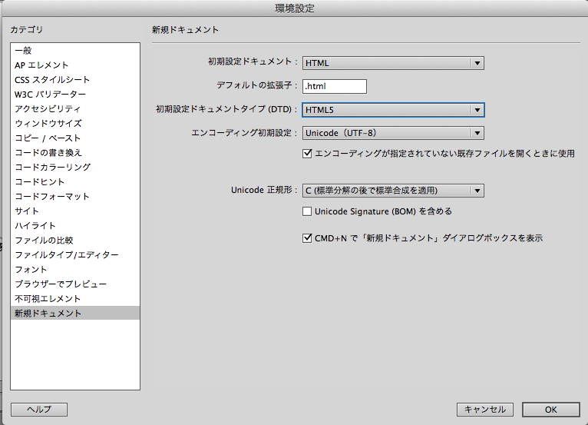
Task: Toggle the CMD+N 新規ドキュメント dialog checkbox
Action: point(307,238)
